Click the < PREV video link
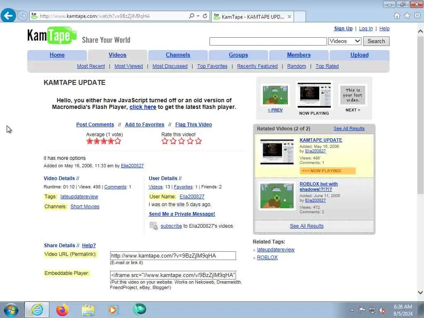The image size is (424, 318). (275, 110)
